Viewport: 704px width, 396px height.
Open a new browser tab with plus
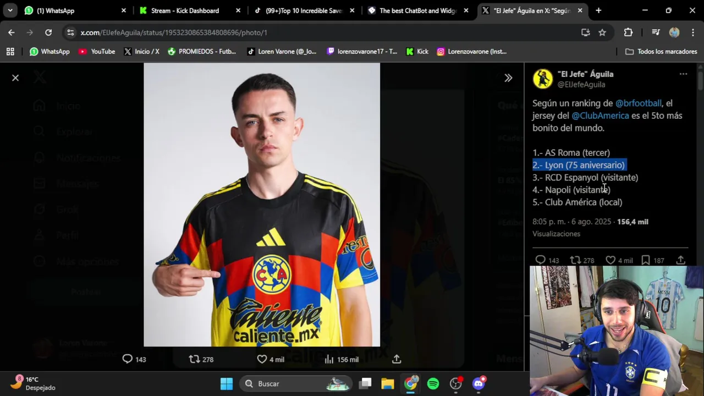click(598, 10)
